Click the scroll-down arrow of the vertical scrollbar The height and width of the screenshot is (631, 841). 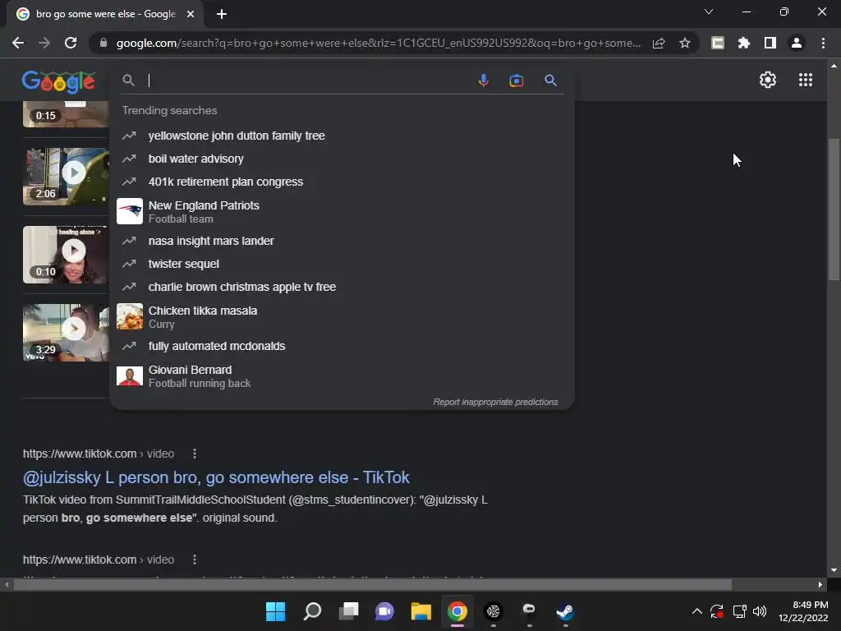point(834,570)
